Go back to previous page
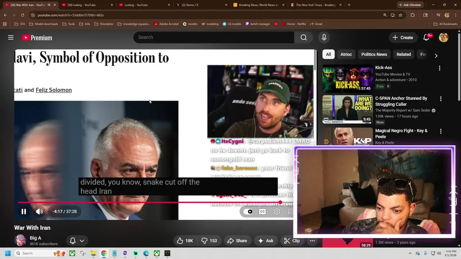The image size is (461, 259). tap(5, 15)
